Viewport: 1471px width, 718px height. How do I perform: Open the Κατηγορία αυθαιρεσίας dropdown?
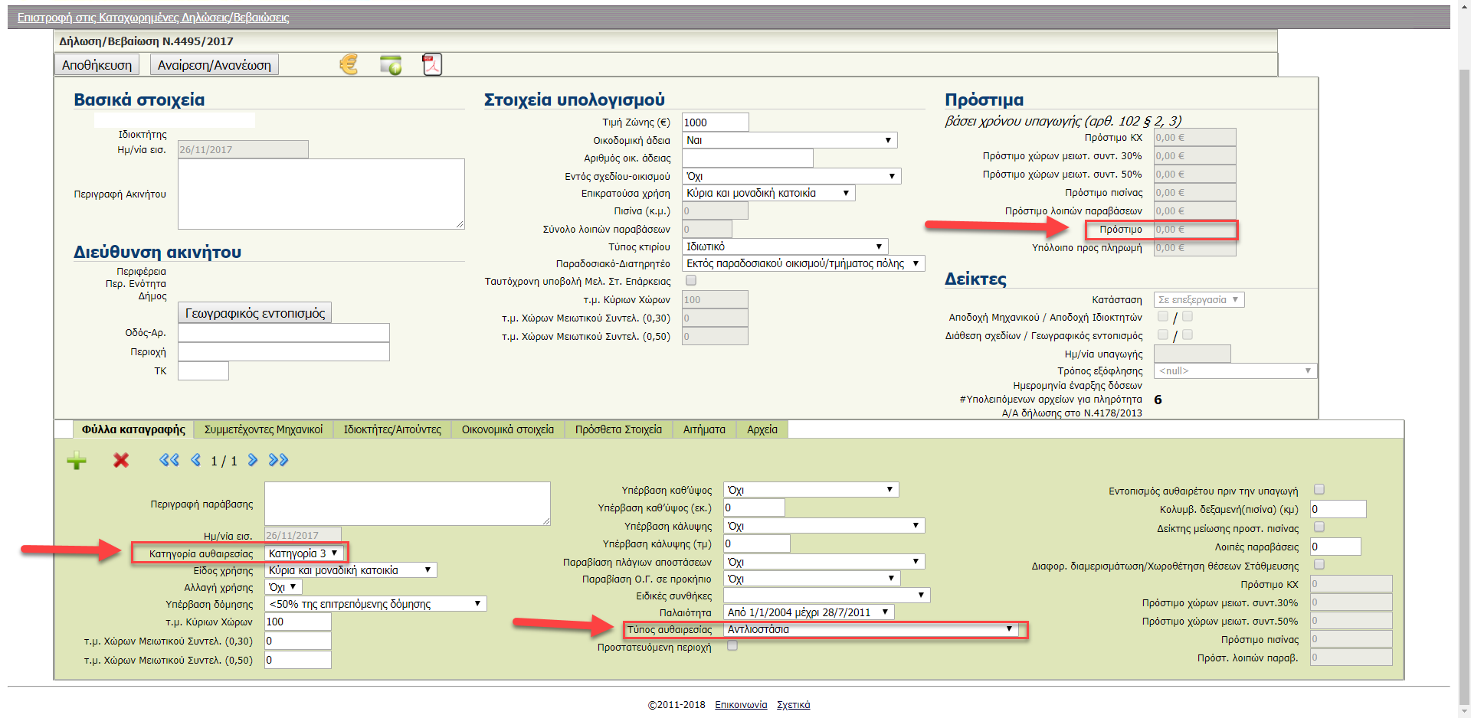(303, 553)
